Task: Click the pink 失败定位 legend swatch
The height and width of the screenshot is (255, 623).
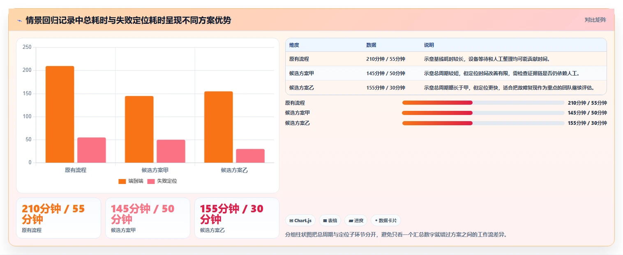Action: click(151, 181)
